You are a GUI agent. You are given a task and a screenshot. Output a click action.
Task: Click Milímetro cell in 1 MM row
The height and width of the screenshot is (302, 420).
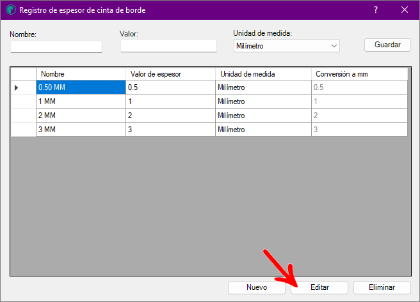263,102
